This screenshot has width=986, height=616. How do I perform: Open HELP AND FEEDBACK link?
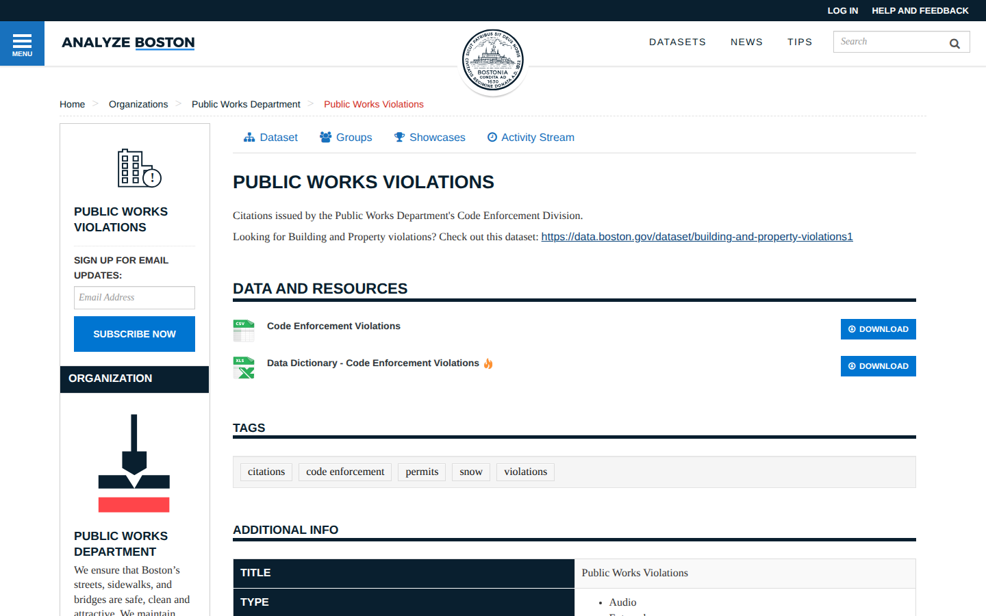click(920, 10)
